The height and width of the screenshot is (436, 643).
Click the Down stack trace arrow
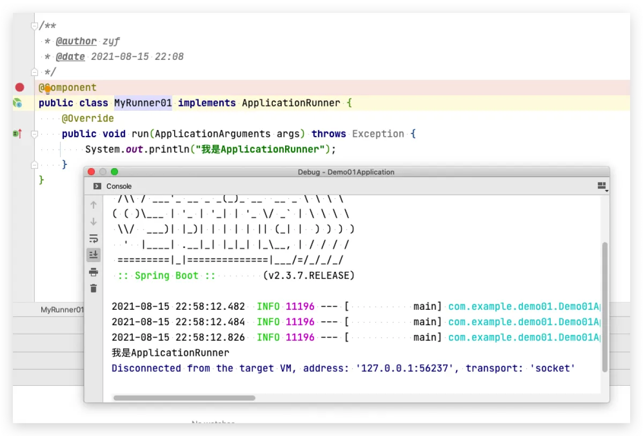tap(94, 221)
